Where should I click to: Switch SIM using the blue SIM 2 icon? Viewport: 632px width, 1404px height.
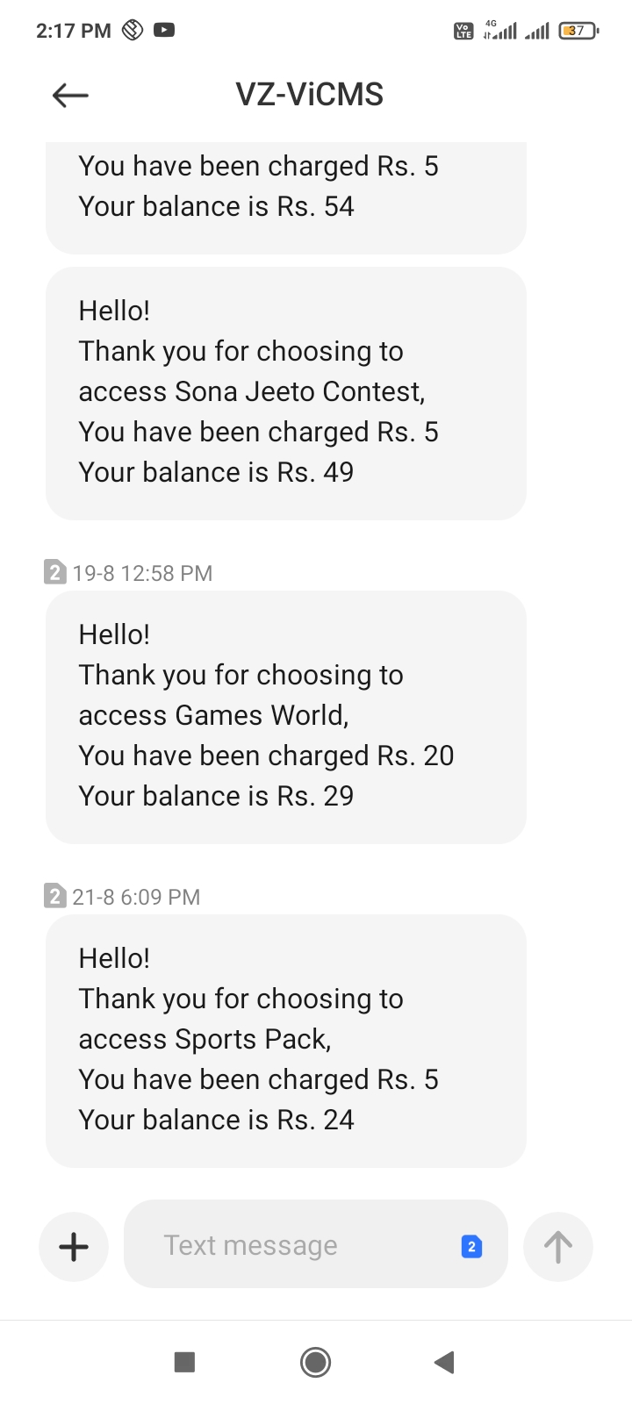471,1246
